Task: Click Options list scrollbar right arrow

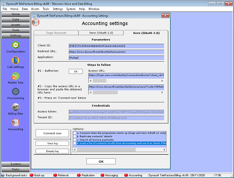Action: [x=164, y=150]
